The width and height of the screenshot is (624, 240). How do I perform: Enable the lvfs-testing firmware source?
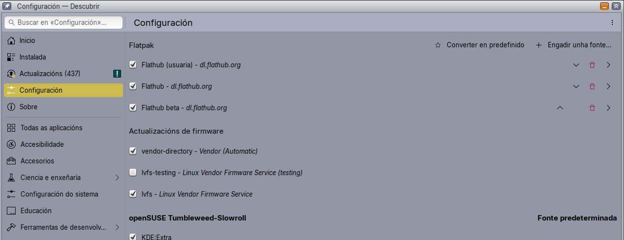[x=133, y=173]
